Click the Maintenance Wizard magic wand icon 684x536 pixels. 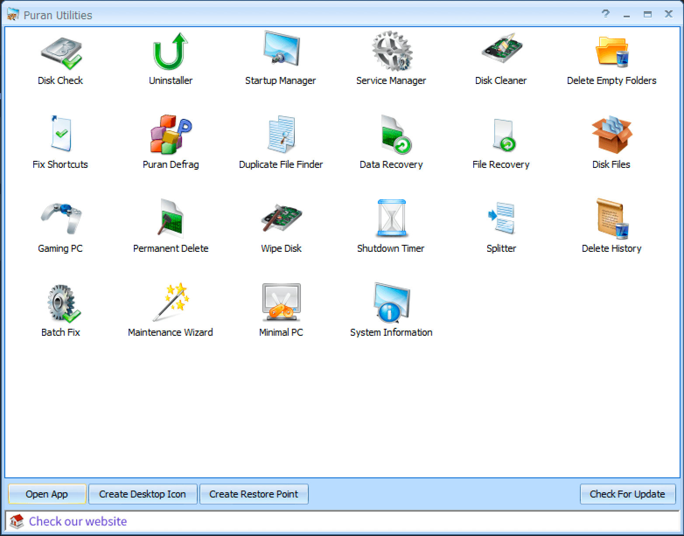click(171, 302)
